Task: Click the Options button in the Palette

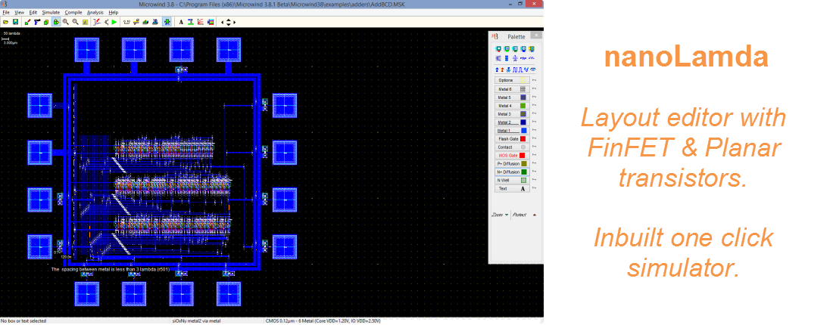Action: pos(512,80)
